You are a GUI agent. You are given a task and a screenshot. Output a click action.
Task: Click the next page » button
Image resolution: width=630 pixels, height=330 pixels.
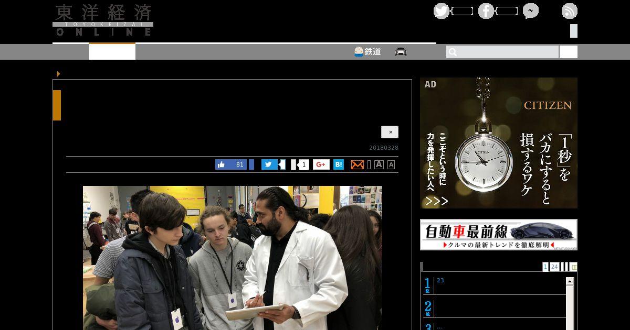point(390,132)
